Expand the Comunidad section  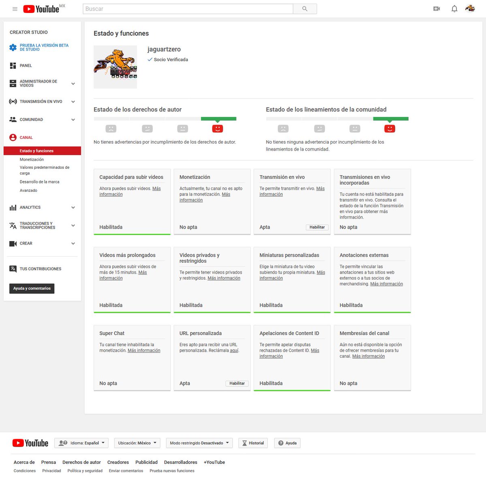coord(73,120)
